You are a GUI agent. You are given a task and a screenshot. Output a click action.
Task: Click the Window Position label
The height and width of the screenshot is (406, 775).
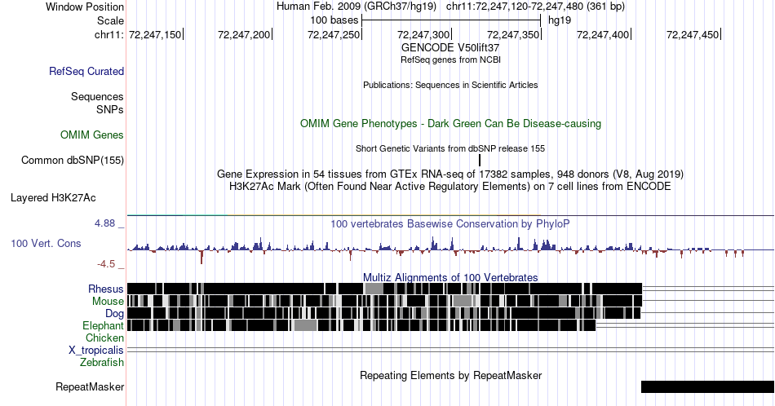85,7
